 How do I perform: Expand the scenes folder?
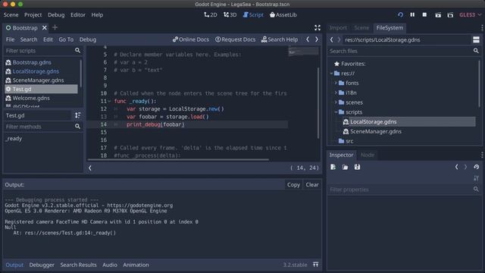point(336,102)
